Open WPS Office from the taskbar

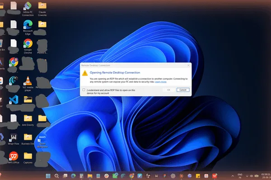pyautogui.click(x=215, y=176)
